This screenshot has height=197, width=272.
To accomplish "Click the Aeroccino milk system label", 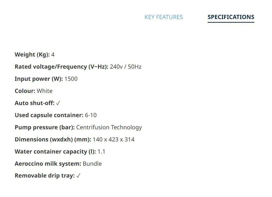I will pyautogui.click(x=48, y=164).
